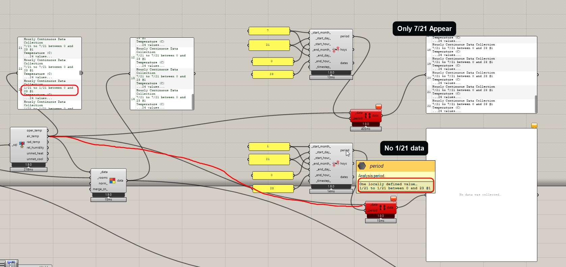Select the "No 1/21 data" annotation label
The height and width of the screenshot is (267, 566).
pos(404,148)
